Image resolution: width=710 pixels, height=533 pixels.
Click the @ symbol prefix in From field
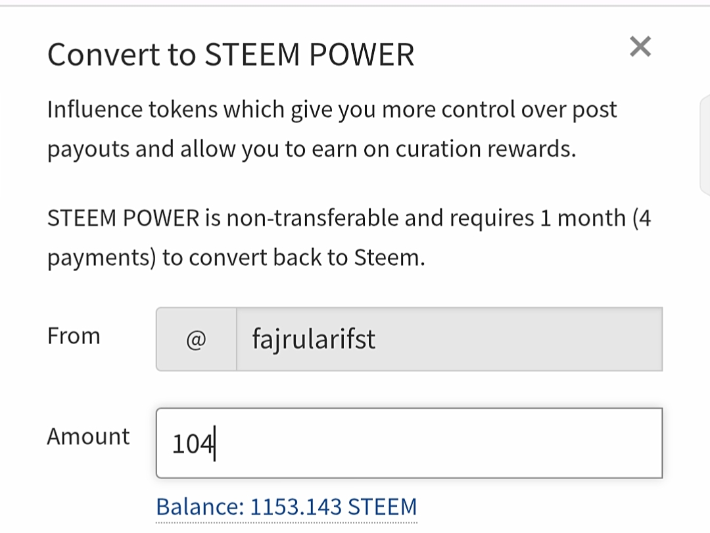coord(196,339)
